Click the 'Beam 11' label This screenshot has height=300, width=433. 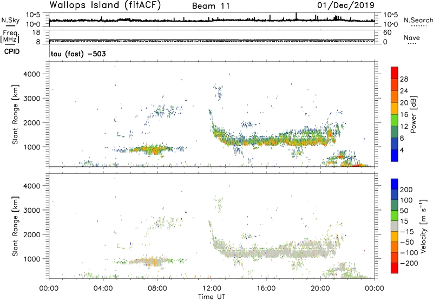point(211,6)
